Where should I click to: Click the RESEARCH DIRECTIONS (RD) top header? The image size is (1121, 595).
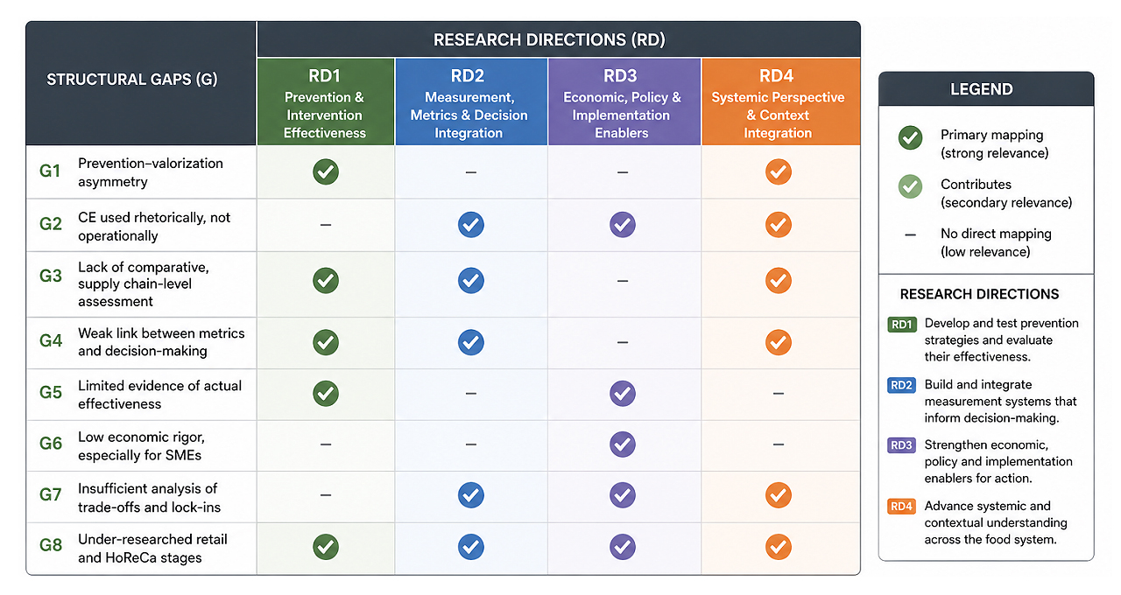[x=549, y=40]
